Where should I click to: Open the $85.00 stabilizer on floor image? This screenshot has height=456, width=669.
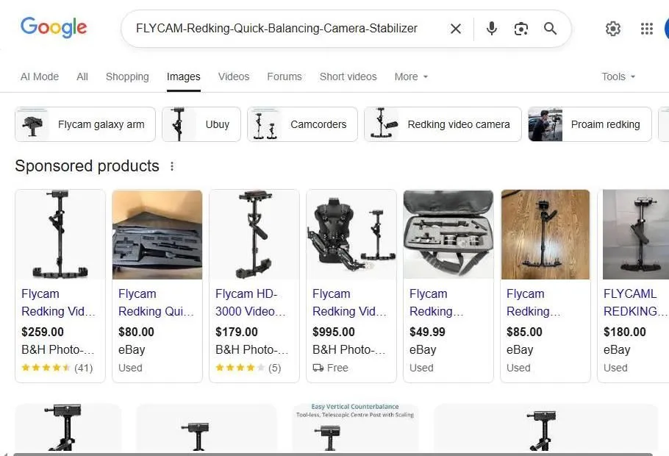pyautogui.click(x=545, y=235)
